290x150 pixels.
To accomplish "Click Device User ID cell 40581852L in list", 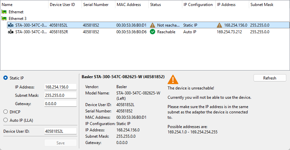I will click(59, 25).
